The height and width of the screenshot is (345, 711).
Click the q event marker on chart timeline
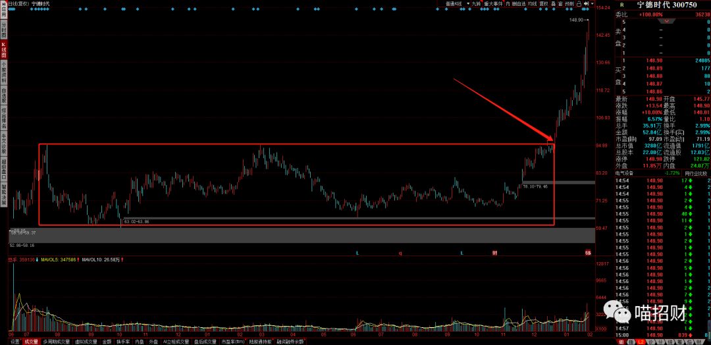point(400,253)
